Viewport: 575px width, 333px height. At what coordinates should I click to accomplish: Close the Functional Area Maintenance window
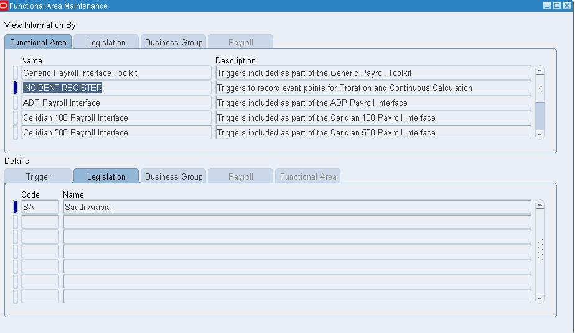[567, 6]
